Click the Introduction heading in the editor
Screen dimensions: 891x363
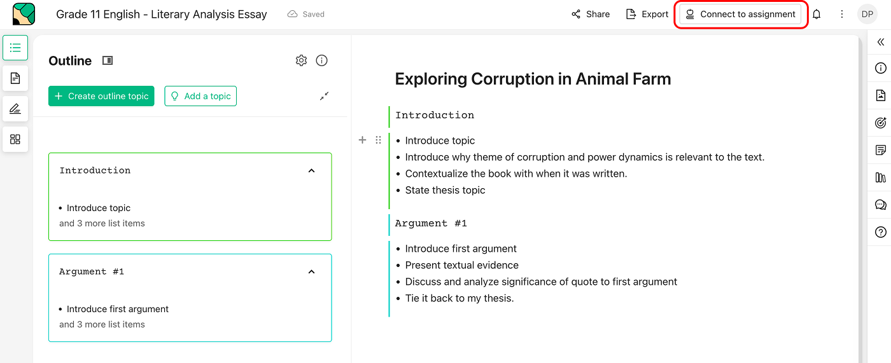click(435, 115)
